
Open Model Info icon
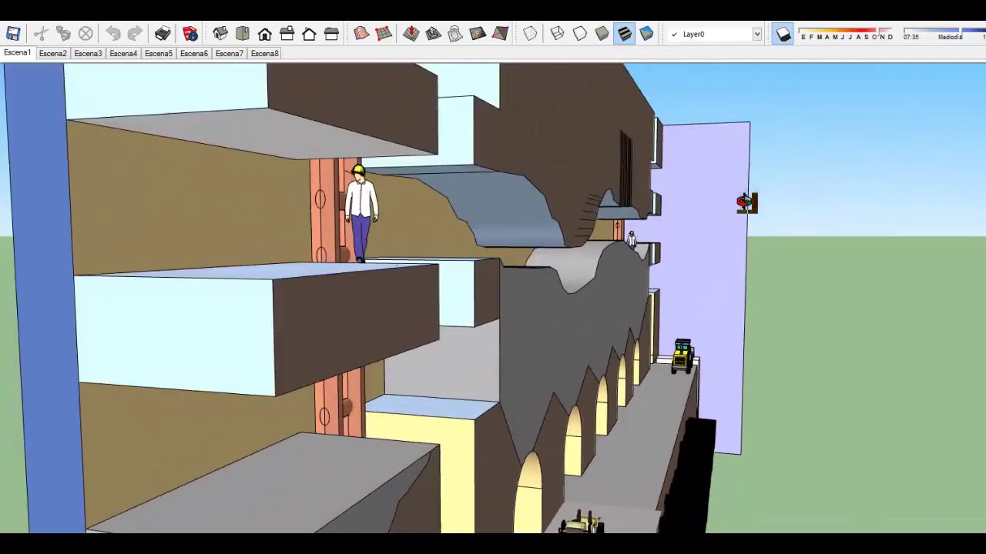click(x=190, y=34)
